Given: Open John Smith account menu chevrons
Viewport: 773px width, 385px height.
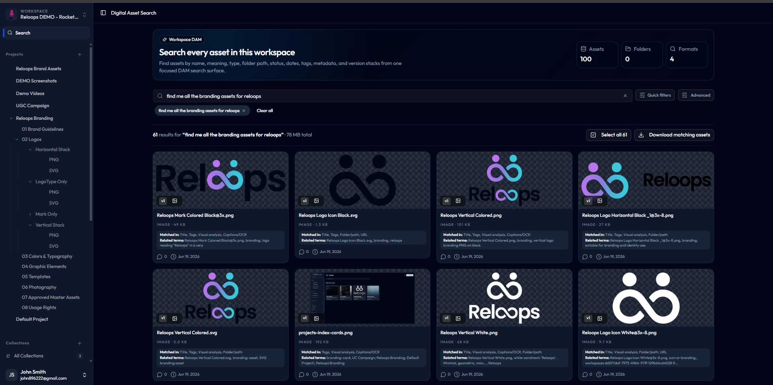Looking at the screenshot, I should click(x=84, y=375).
